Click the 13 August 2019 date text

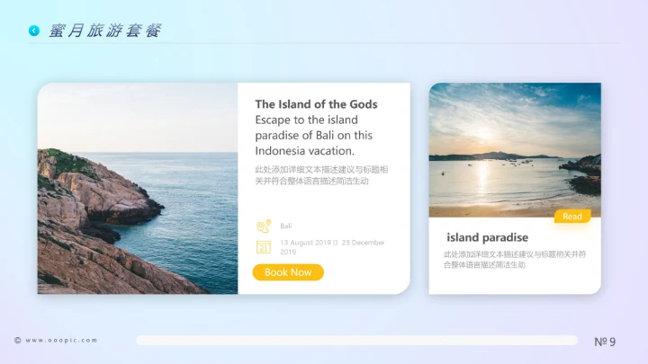tap(306, 243)
